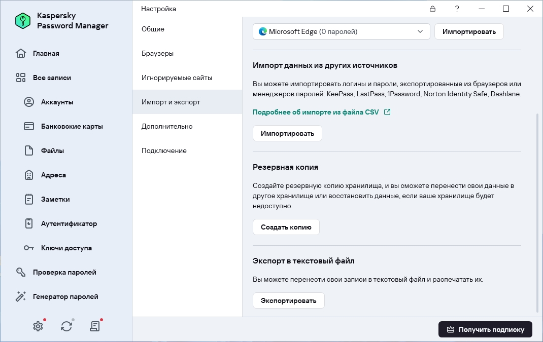Open the Проверка паролей magnifier-key icon
The height and width of the screenshot is (342, 543).
coord(21,272)
